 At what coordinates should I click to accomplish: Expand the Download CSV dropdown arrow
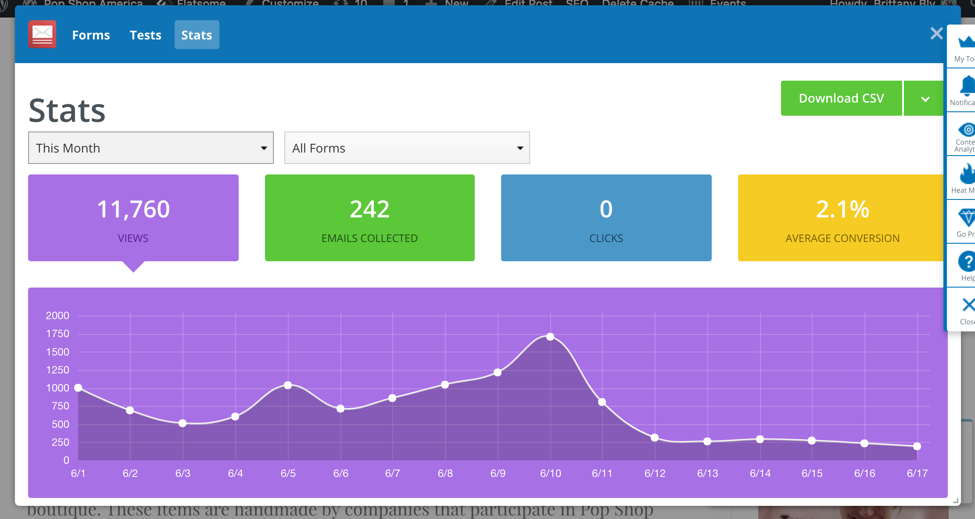(x=925, y=98)
